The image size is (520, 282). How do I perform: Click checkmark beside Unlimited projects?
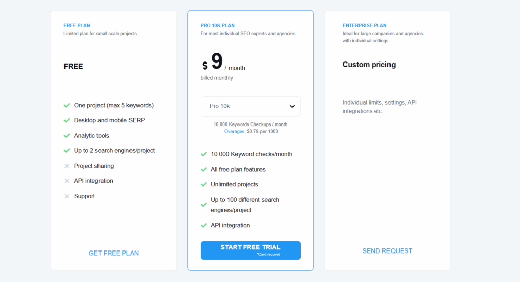pos(204,185)
